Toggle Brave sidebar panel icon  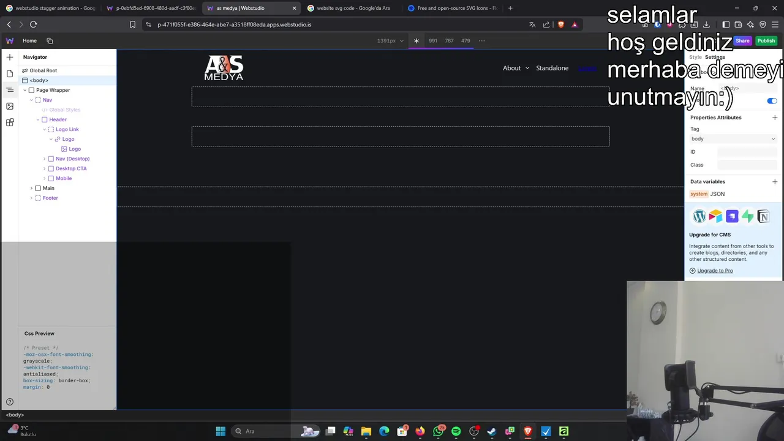coord(726,24)
